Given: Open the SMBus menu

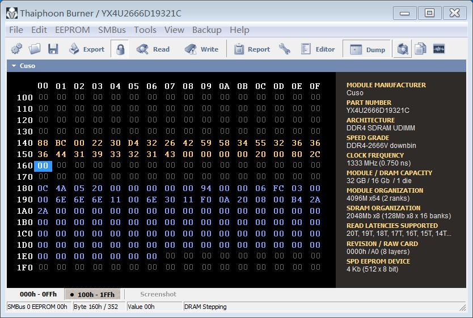Looking at the screenshot, I should pos(112,29).
